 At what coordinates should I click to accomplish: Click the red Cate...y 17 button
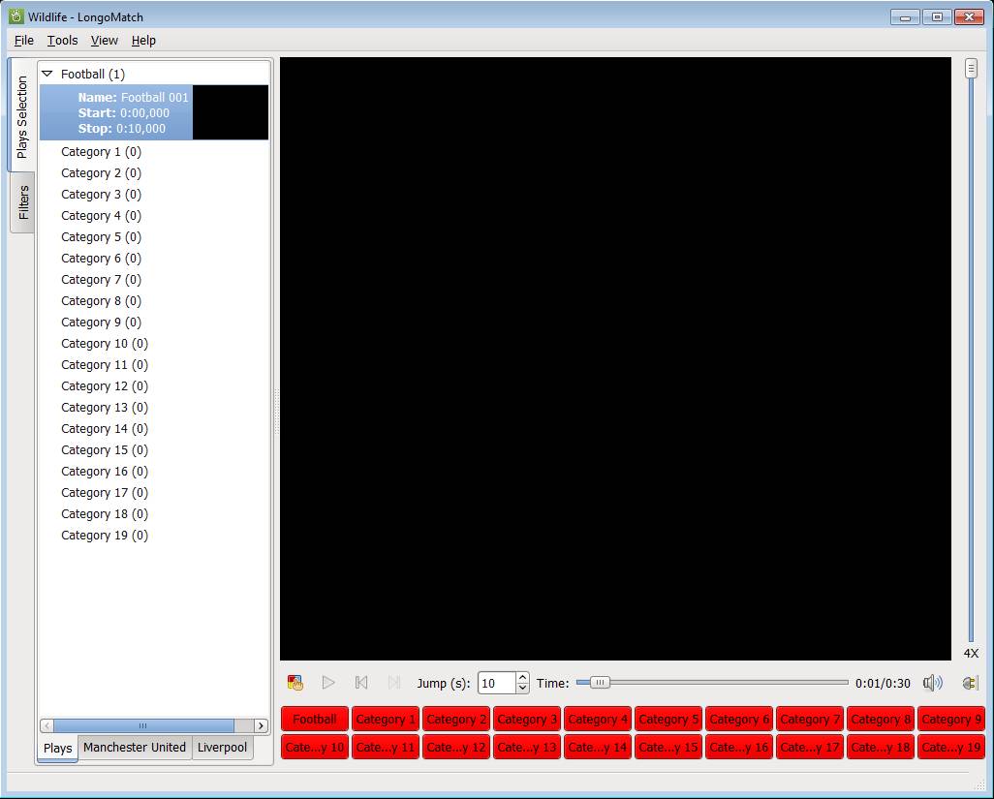click(x=810, y=747)
